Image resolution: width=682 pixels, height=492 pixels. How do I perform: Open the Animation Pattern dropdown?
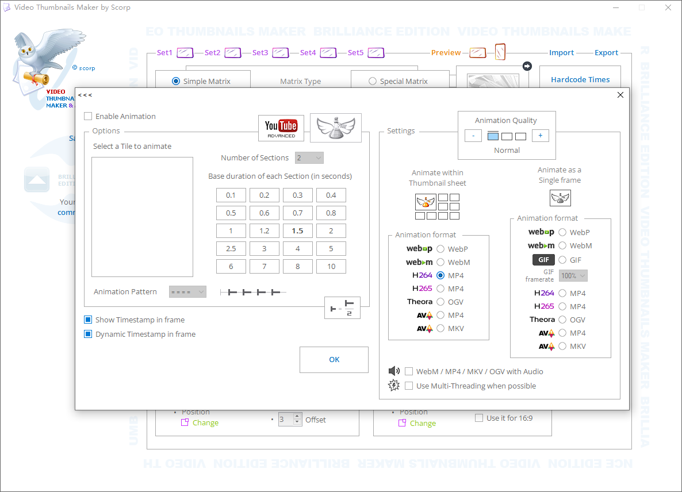187,291
